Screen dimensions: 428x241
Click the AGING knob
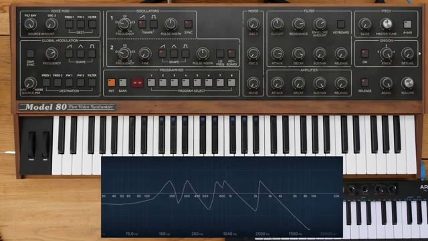[x=387, y=83]
